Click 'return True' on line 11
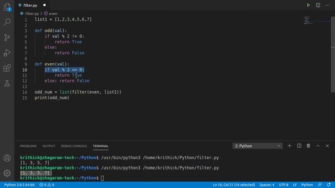This screenshot has height=188, width=335. (x=69, y=75)
